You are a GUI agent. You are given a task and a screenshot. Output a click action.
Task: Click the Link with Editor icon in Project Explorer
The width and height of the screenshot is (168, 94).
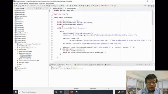point(36,8)
